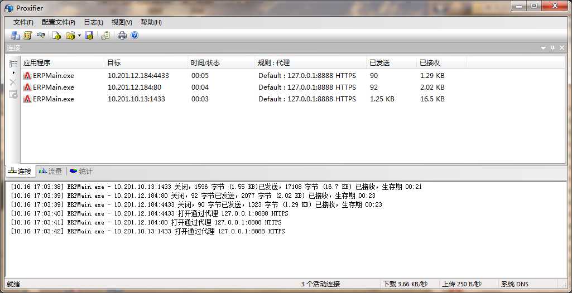Viewport: 572px width, 293px height.
Task: Click the list view icon beside connections
Action: [13, 64]
